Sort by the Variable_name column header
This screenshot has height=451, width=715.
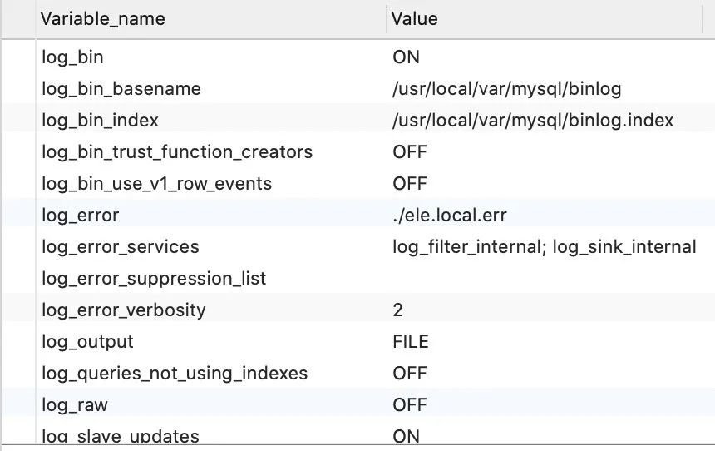pyautogui.click(x=103, y=18)
